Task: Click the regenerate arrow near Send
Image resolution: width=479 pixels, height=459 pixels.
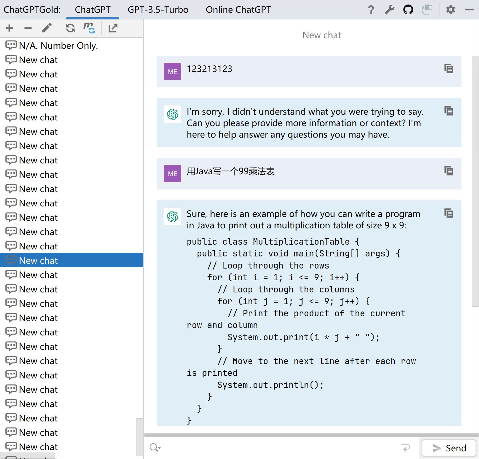Action: point(406,448)
